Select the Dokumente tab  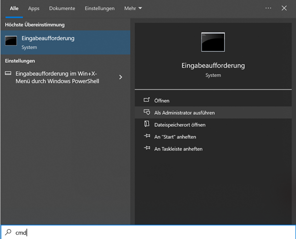pyautogui.click(x=62, y=8)
